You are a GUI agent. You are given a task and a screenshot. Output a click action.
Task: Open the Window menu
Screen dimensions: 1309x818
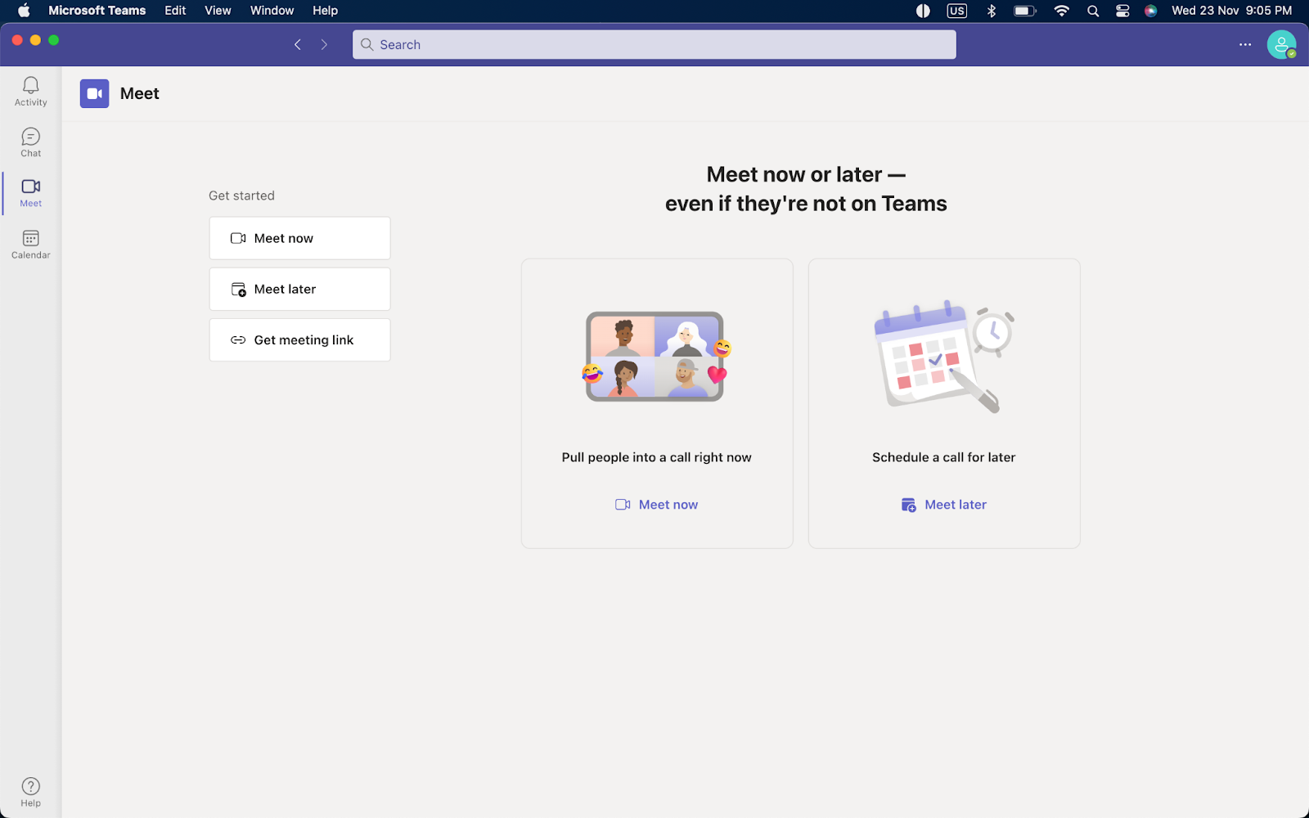pyautogui.click(x=272, y=11)
